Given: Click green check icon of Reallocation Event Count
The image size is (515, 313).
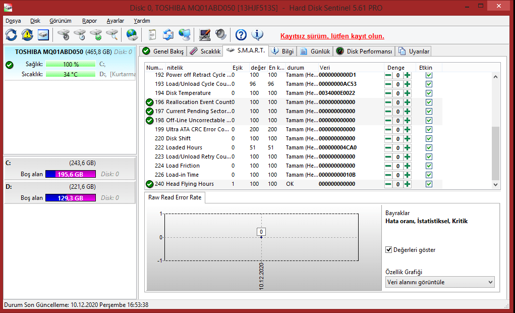Looking at the screenshot, I should pos(149,102).
